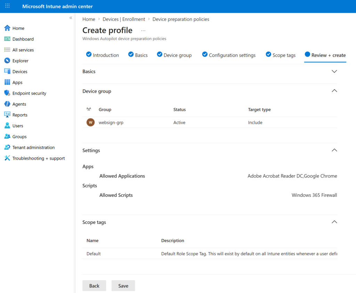Image resolution: width=356 pixels, height=293 pixels.
Task: Click the Troubleshooting + support wrench icon
Action: tap(7, 158)
